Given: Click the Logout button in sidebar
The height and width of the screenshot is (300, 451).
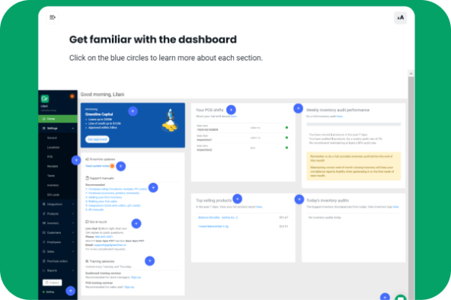Looking at the screenshot, I should click(52, 282).
